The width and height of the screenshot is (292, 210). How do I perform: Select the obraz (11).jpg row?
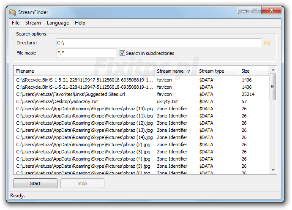pyautogui.click(x=142, y=116)
